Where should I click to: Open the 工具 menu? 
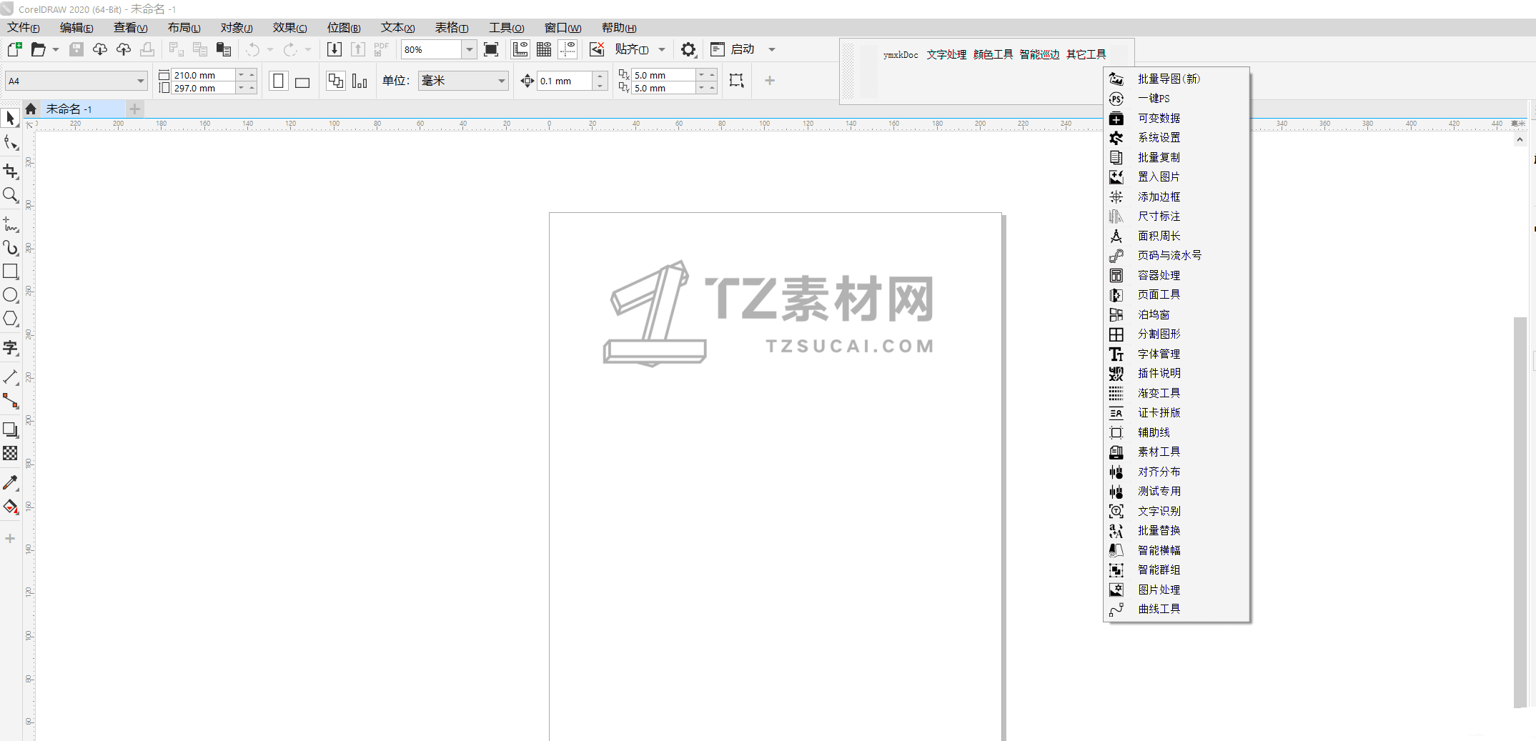click(506, 28)
